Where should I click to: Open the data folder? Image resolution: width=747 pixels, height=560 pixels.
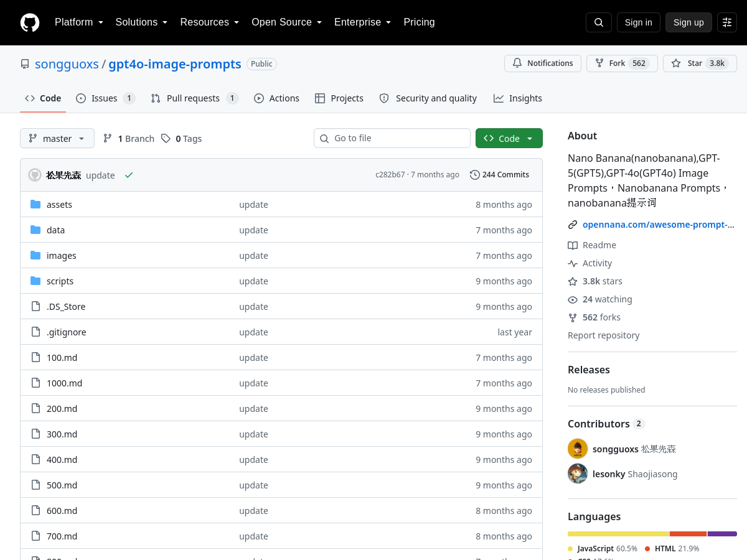point(55,230)
